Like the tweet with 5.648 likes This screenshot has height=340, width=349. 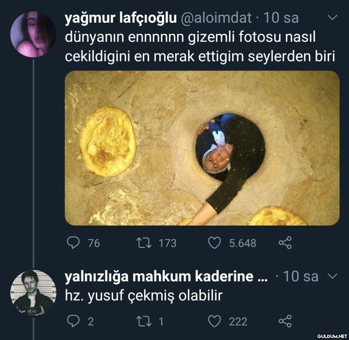point(214,243)
